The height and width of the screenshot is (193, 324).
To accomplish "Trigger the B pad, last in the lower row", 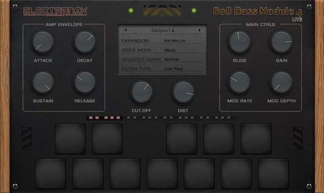I will coord(273,174).
